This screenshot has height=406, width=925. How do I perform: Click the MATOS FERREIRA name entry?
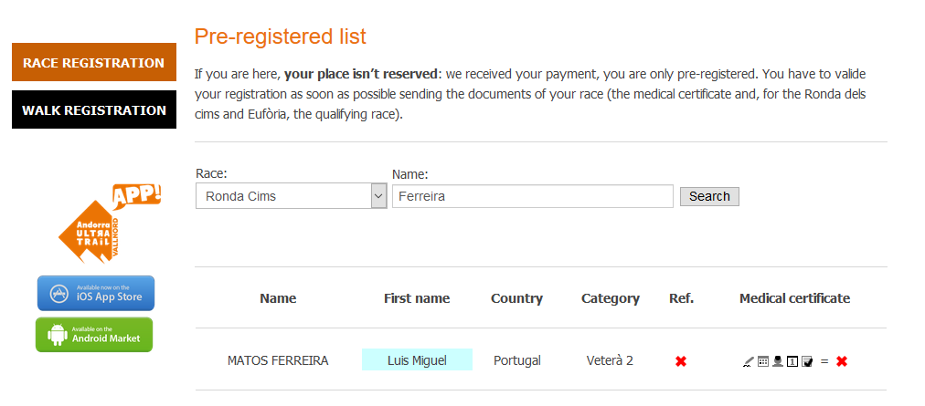click(278, 360)
